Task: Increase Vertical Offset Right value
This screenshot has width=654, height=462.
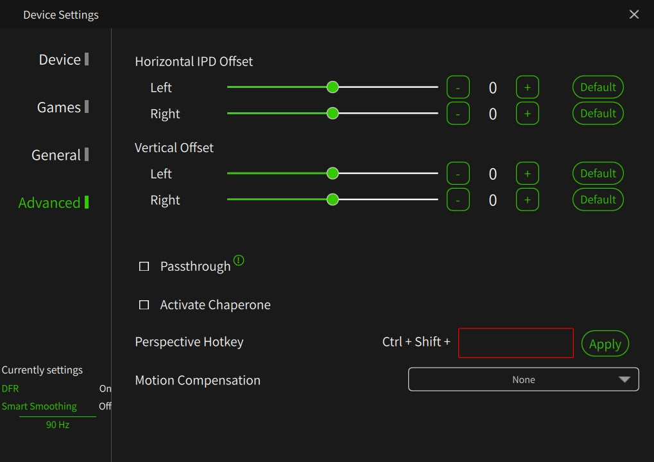Action: [527, 200]
